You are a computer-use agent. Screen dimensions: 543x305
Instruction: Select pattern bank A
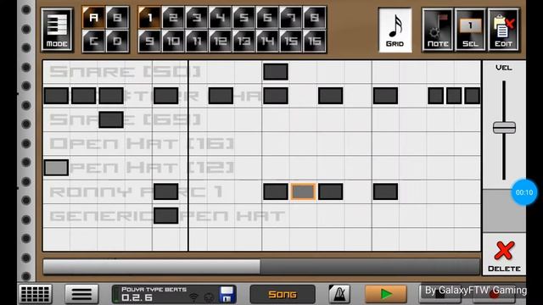(93, 18)
